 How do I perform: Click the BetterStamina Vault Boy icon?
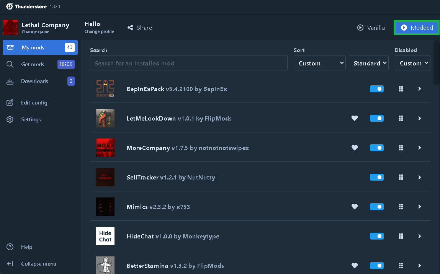105,265
